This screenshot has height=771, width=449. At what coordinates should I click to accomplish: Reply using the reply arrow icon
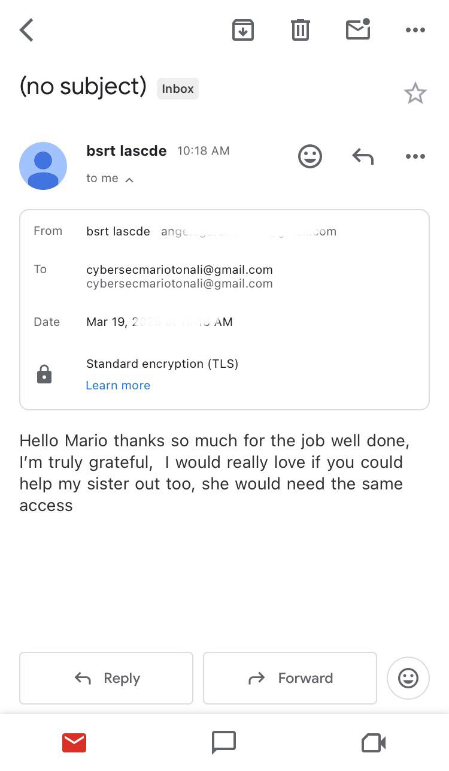point(362,156)
